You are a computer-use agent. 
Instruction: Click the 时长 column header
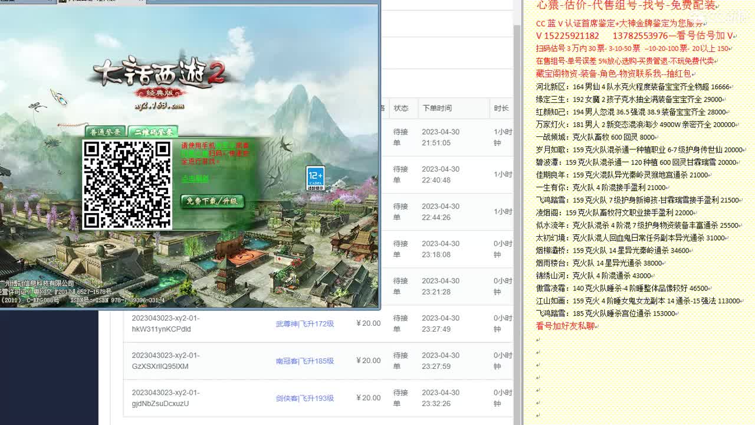click(x=501, y=108)
